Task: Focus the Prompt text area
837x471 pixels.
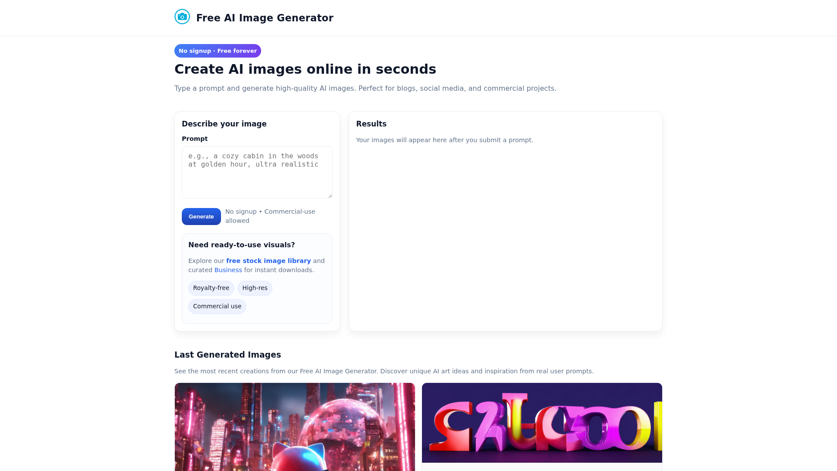Action: click(x=257, y=172)
